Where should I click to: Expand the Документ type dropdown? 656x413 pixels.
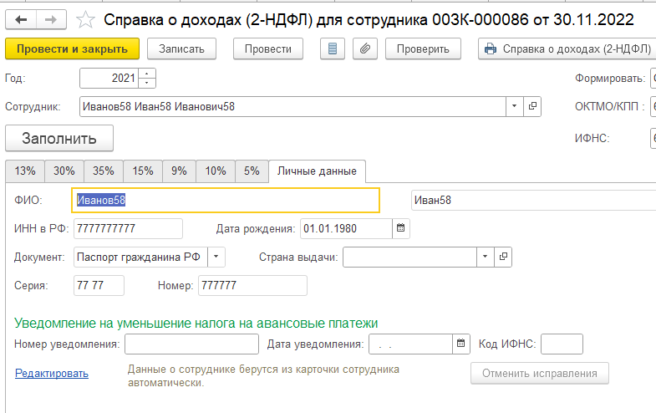216,257
